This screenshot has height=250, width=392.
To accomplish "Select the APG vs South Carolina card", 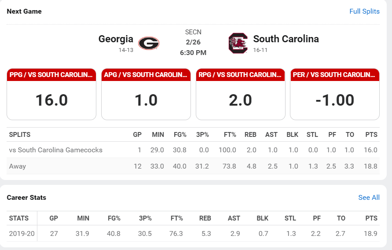I will tap(146, 94).
